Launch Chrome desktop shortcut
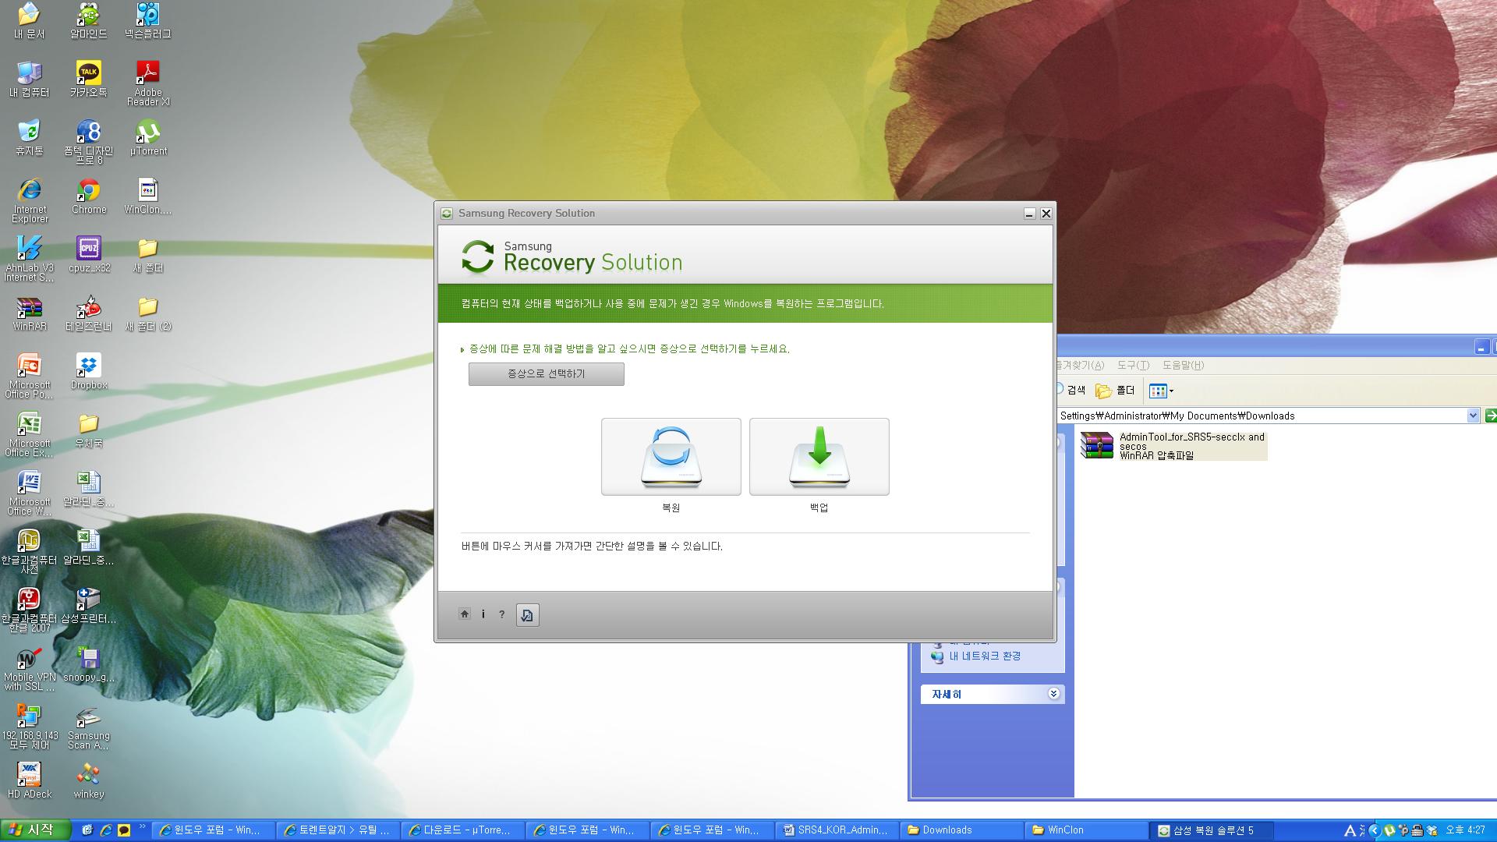The image size is (1497, 842). [x=89, y=196]
